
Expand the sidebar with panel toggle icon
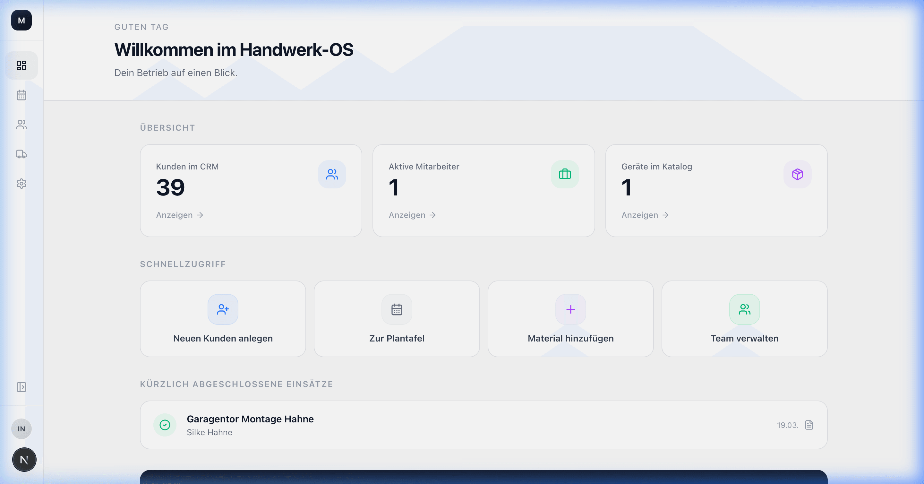coord(21,387)
